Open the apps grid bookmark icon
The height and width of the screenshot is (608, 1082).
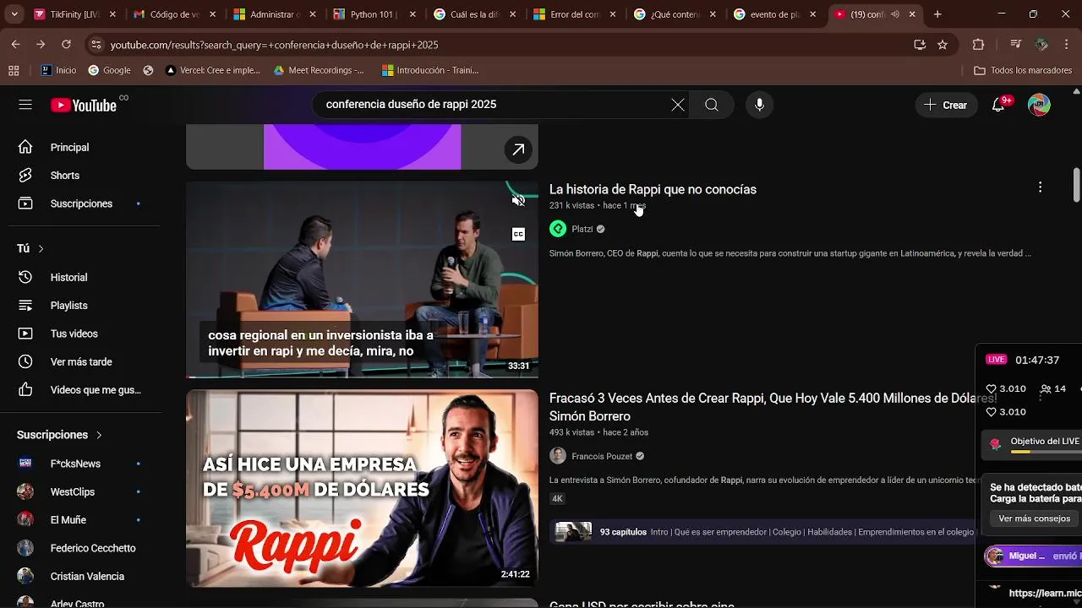[14, 70]
